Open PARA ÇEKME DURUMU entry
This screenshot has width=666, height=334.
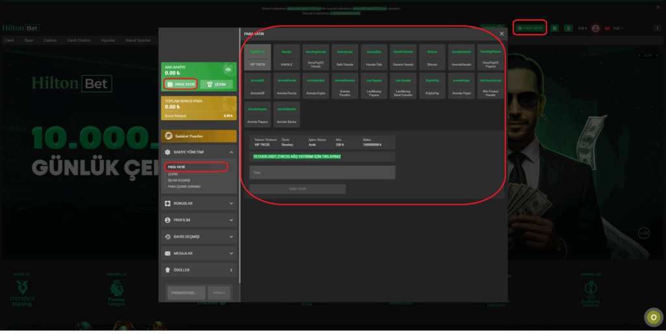184,186
